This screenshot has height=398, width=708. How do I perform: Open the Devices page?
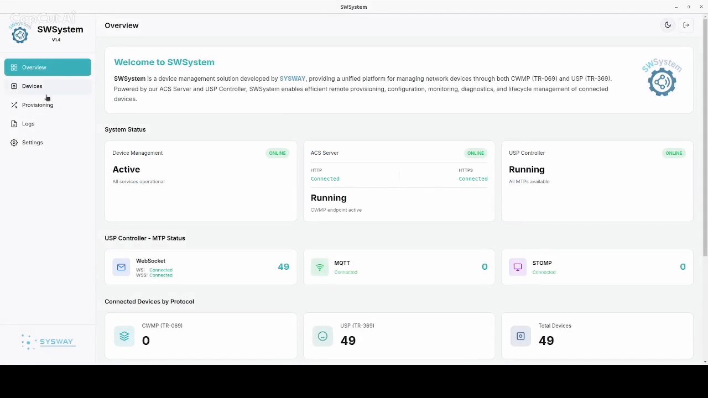(48, 86)
